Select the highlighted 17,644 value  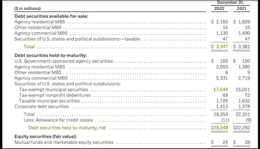click(221, 90)
